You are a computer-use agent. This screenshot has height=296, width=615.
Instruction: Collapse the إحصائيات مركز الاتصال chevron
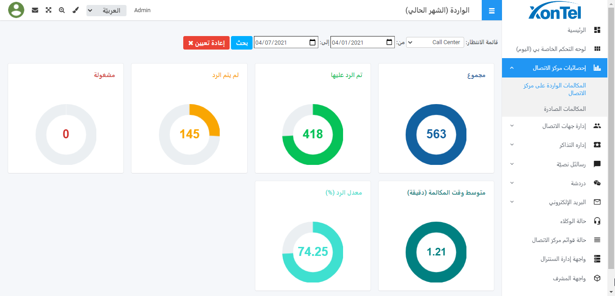(512, 68)
